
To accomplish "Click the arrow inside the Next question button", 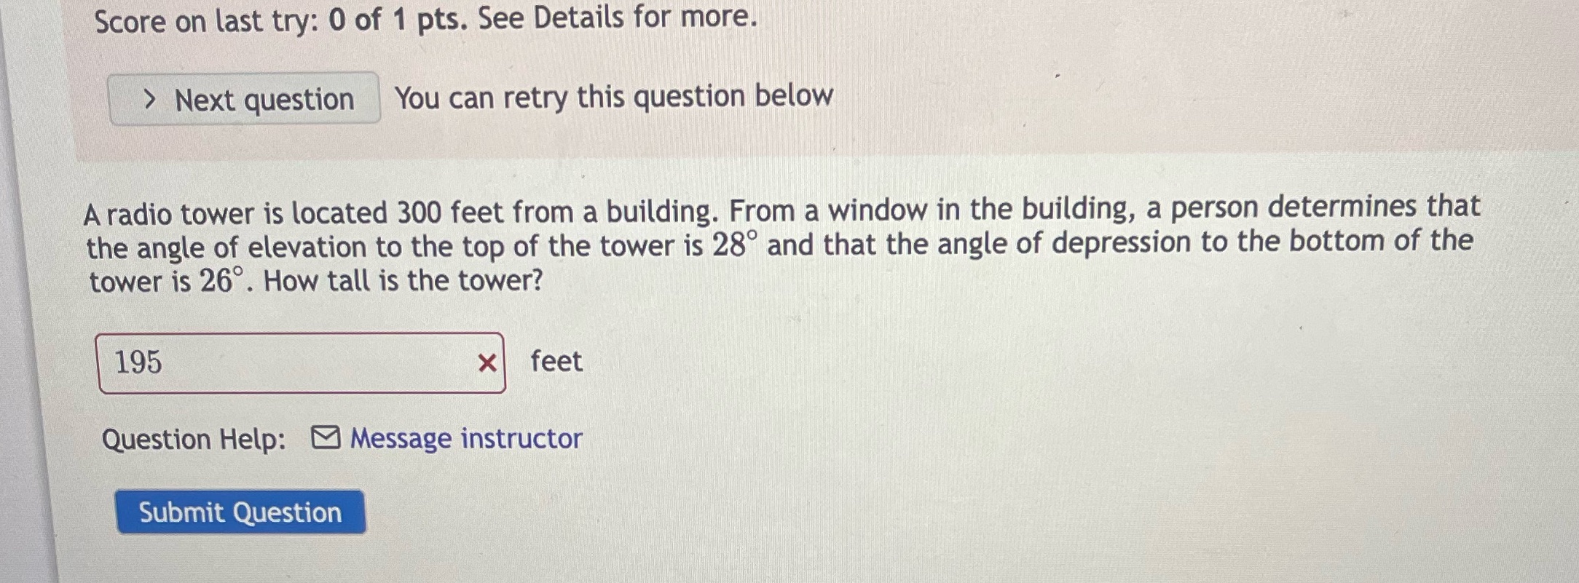I will click(151, 98).
